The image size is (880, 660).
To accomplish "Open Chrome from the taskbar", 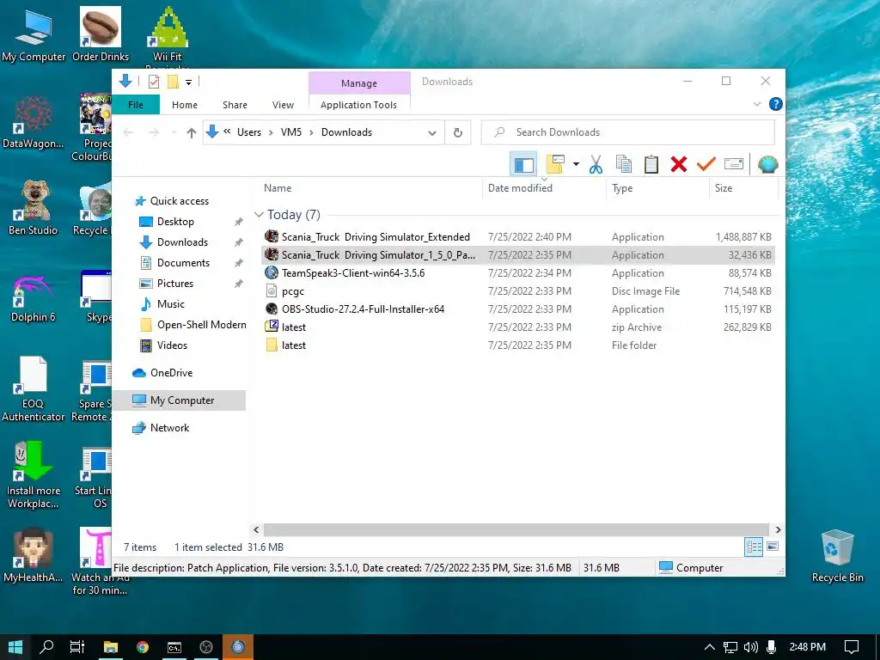I will click(x=143, y=647).
